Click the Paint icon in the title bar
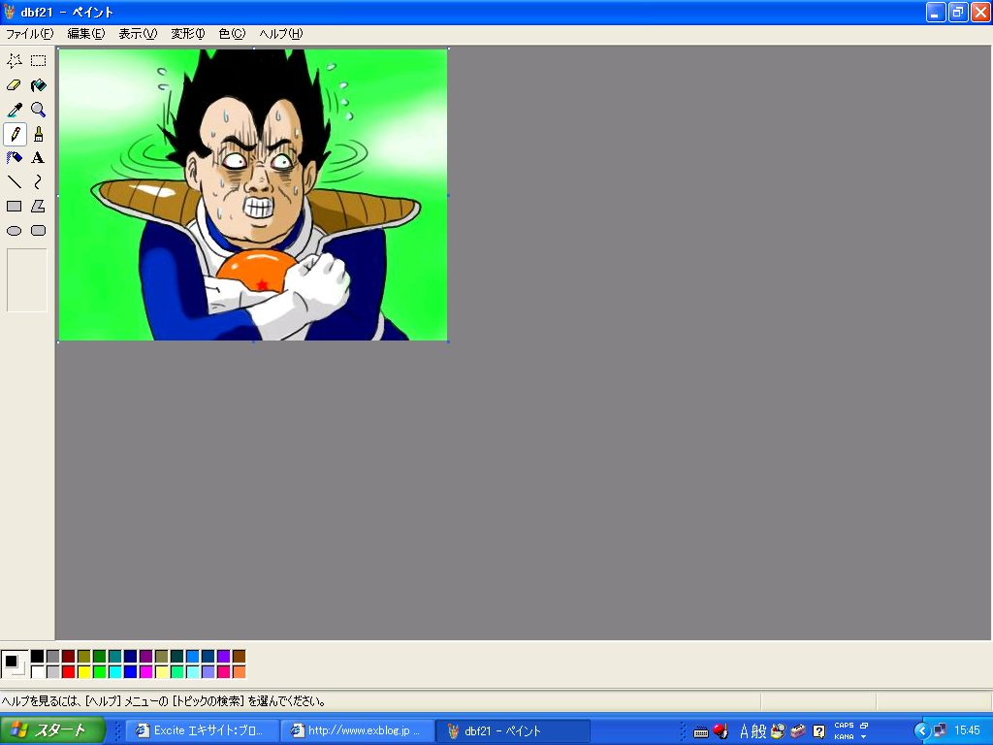This screenshot has height=745, width=993. coord(10,12)
